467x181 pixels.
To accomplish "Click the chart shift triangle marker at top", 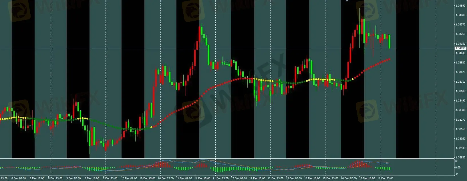I will click(x=347, y=1).
